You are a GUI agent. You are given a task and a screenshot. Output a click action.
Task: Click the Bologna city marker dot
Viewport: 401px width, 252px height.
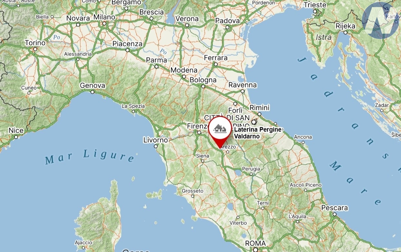(x=203, y=86)
